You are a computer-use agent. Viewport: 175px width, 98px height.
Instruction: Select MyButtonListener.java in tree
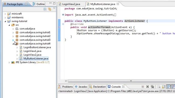click(x=36, y=59)
